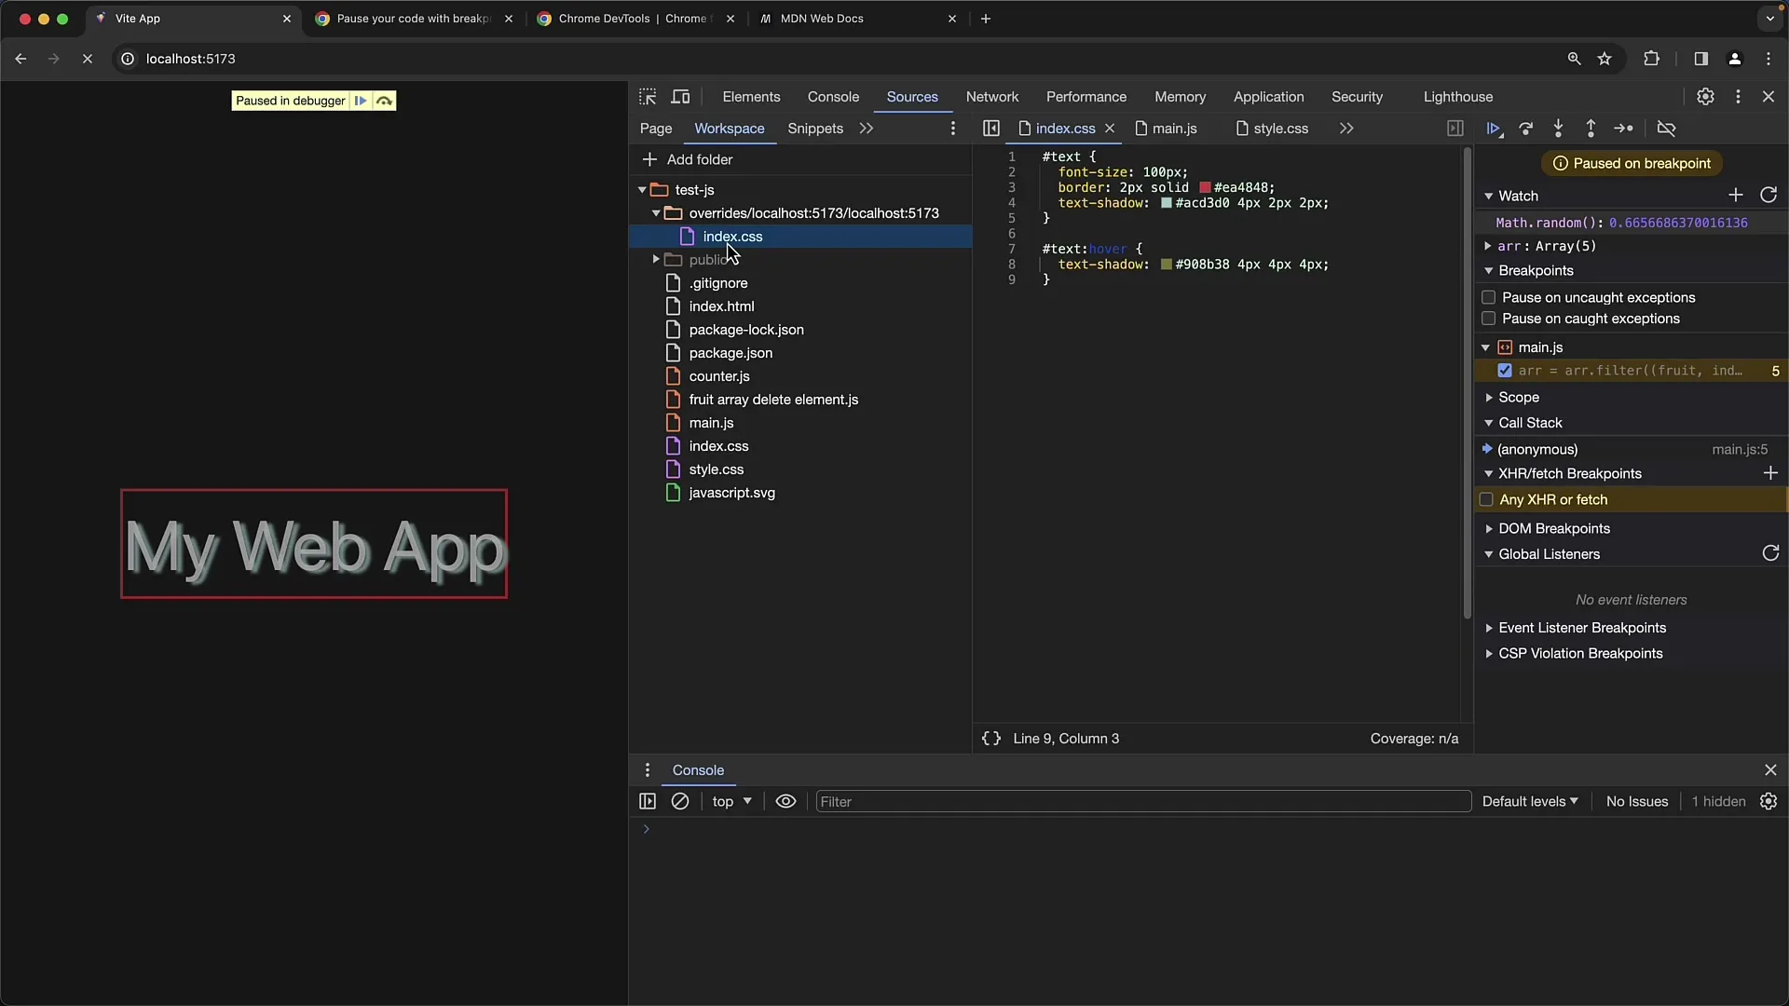
Task: Collapse the Breakpoints section
Action: coord(1489,271)
